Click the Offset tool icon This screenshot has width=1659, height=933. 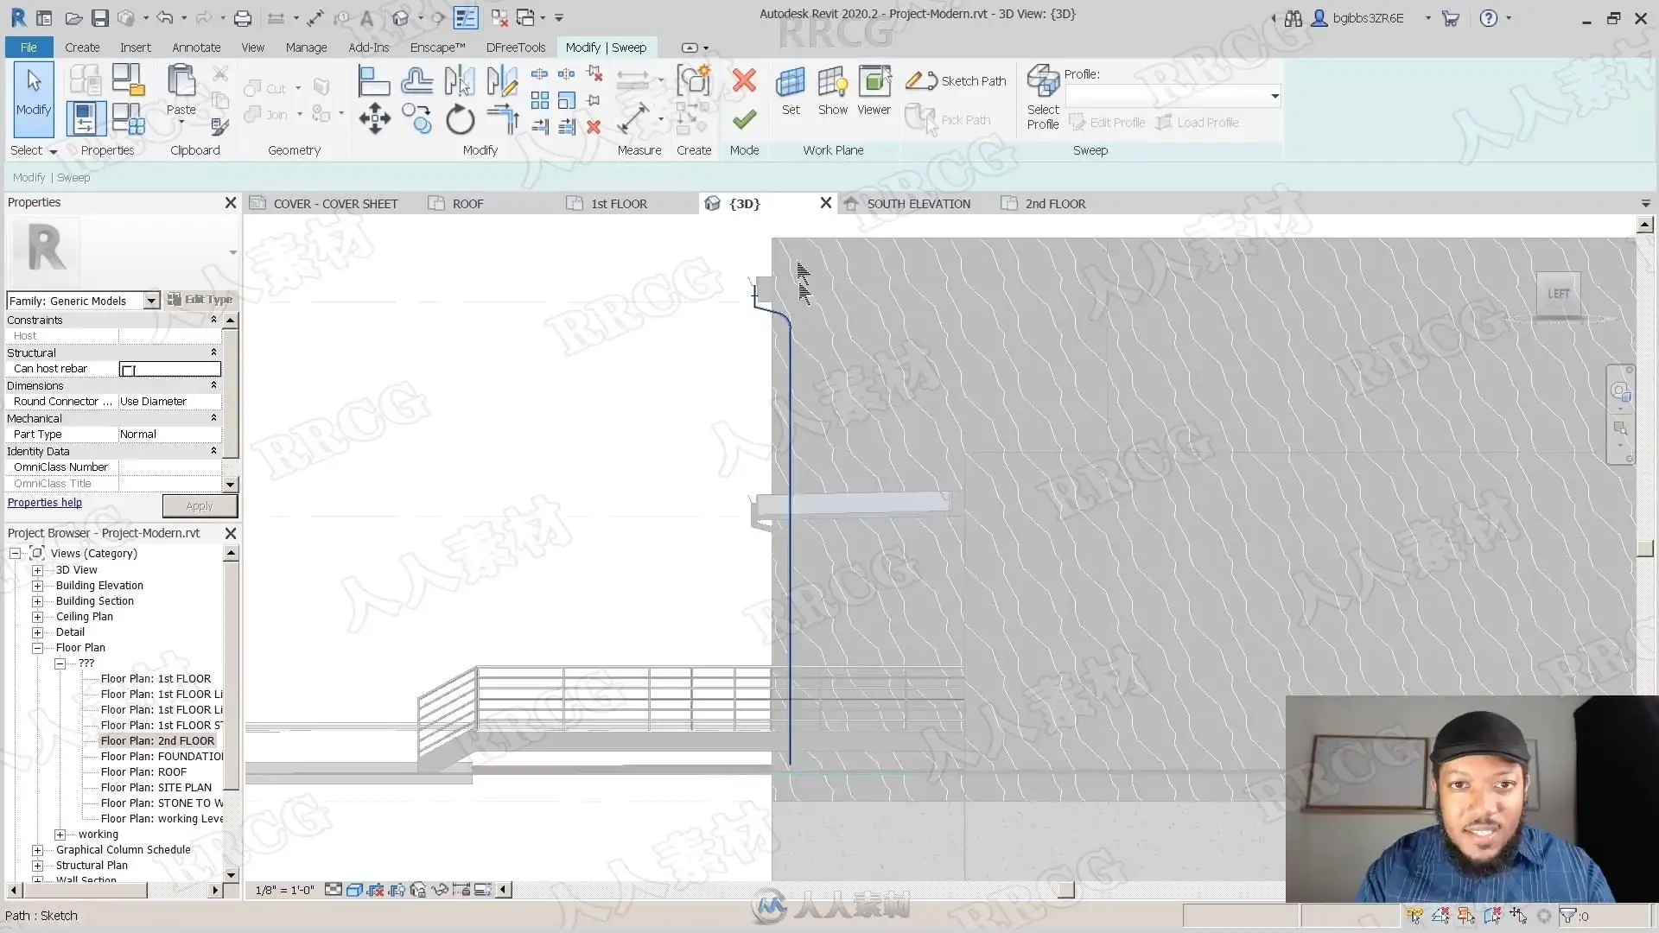click(416, 81)
